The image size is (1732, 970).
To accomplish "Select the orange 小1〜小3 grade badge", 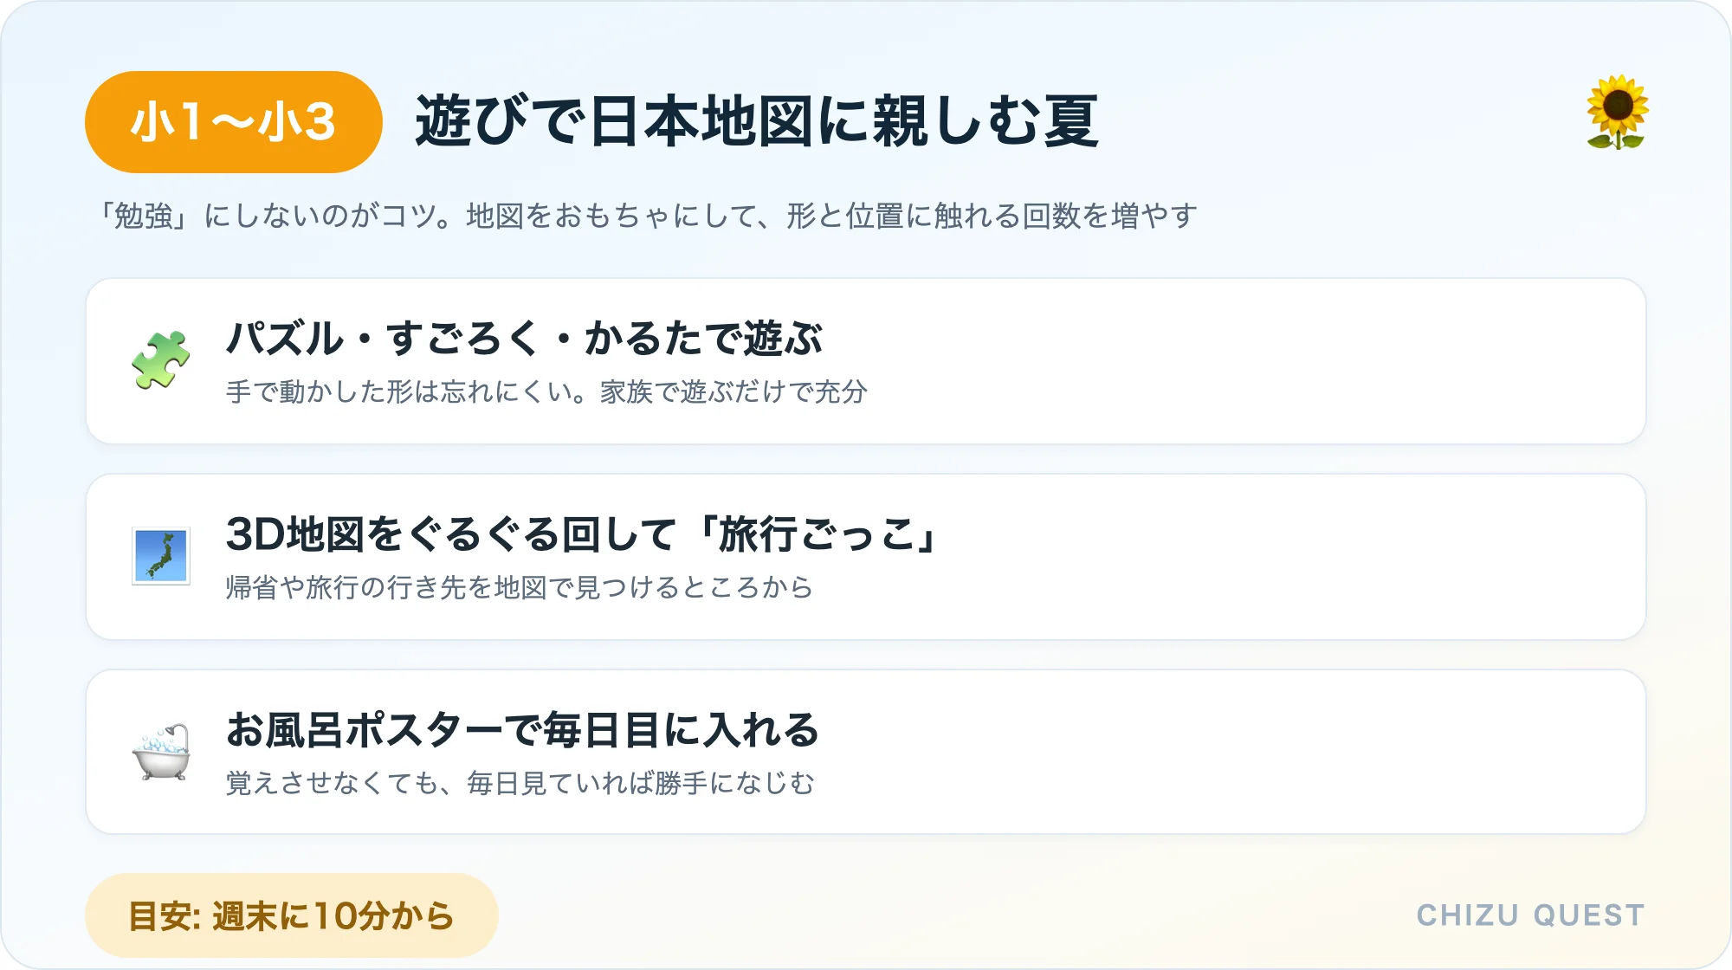I will [234, 122].
